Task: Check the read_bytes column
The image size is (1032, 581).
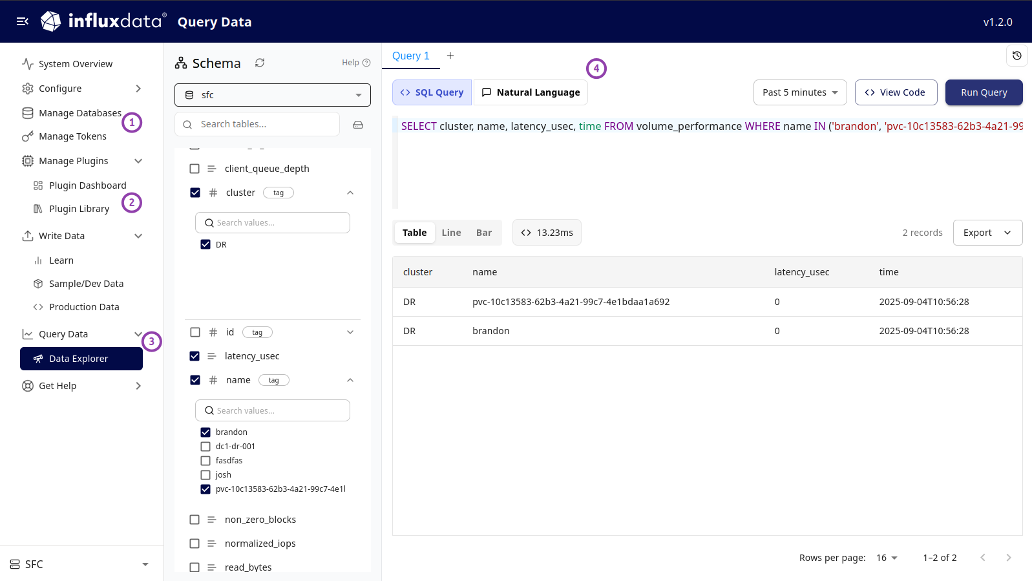Action: click(195, 567)
